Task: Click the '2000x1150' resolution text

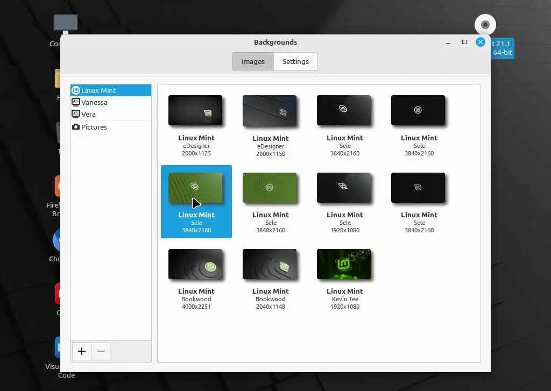Action: pos(270,154)
